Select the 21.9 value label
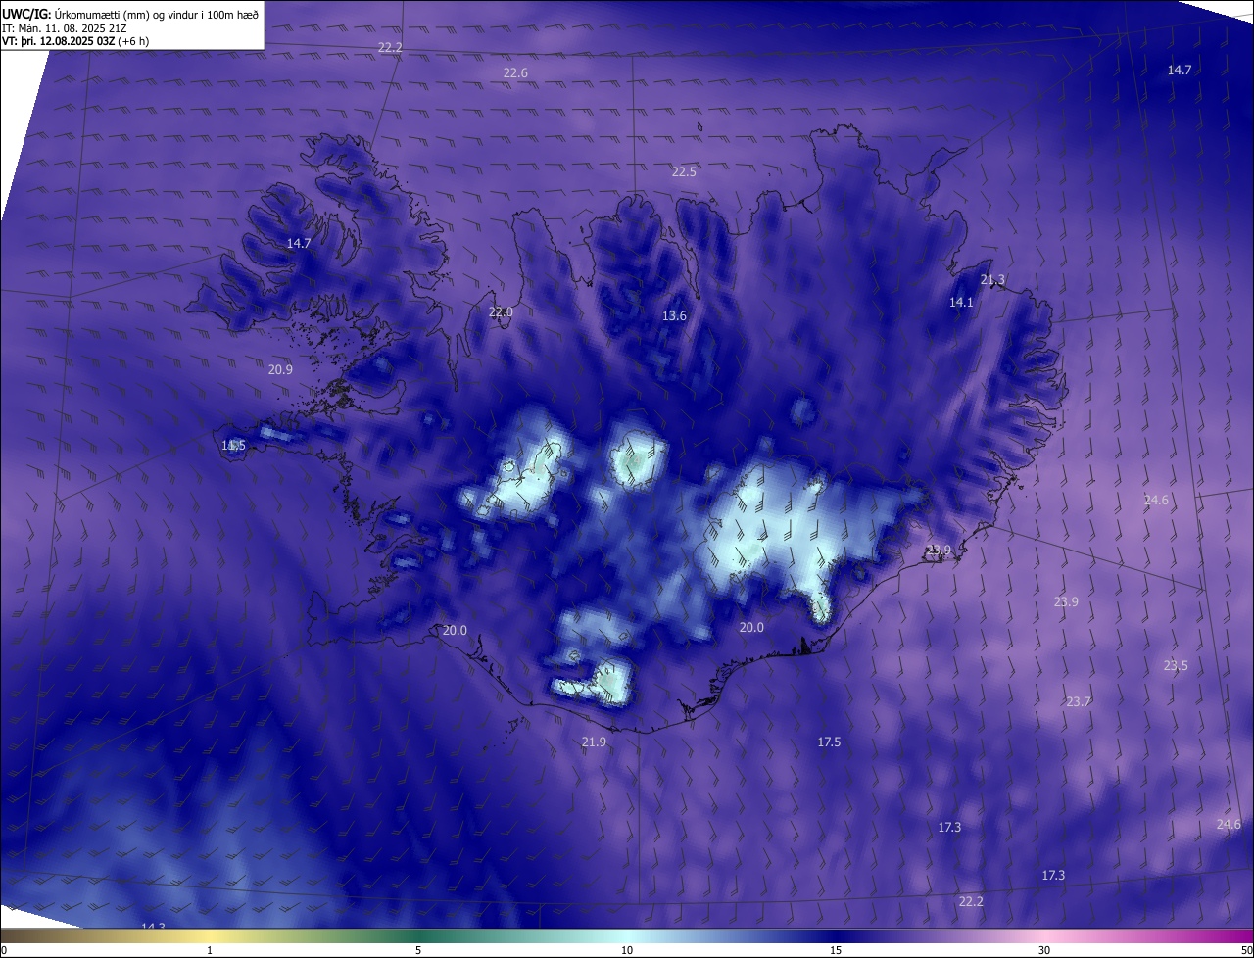The height and width of the screenshot is (958, 1254). point(594,742)
